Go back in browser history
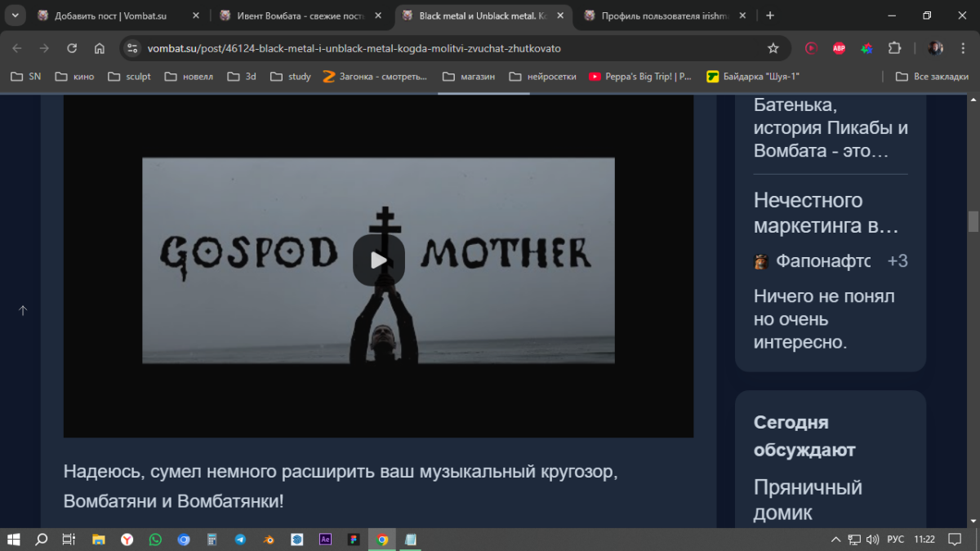Viewport: 980px width, 551px height. (x=17, y=48)
